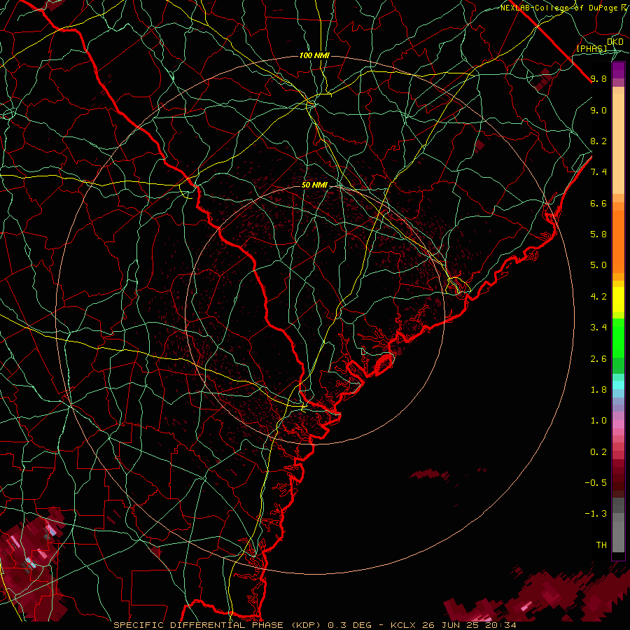
Task: Click the "KCLX" radar site identifier
Action: (x=404, y=625)
